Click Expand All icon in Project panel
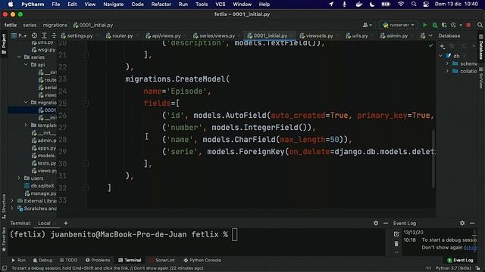The width and height of the screenshot is (485, 272). click(44, 36)
